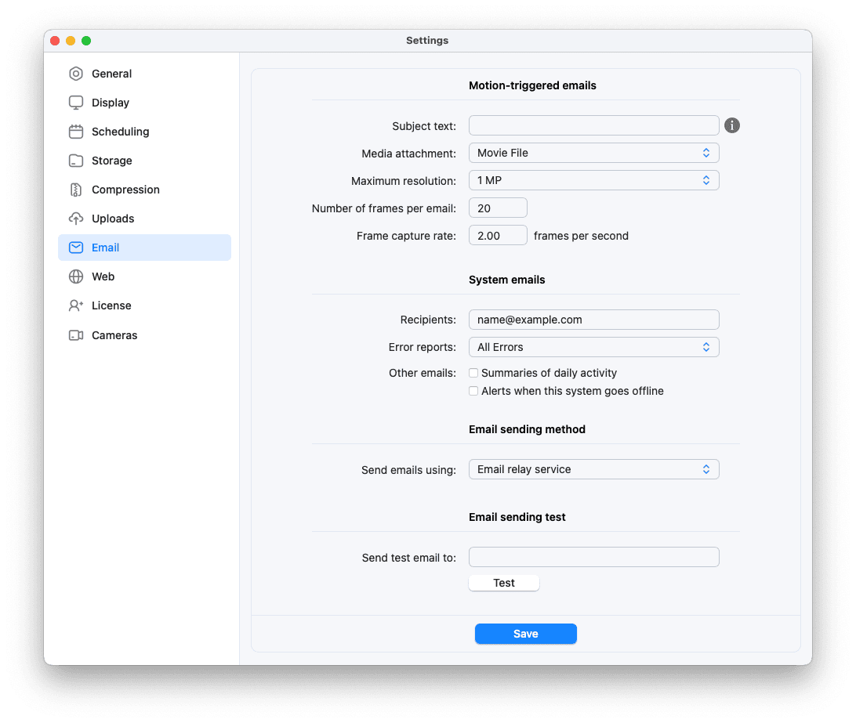Screen dimensions: 856x723
Task: Open the License settings icon
Action: 75,305
